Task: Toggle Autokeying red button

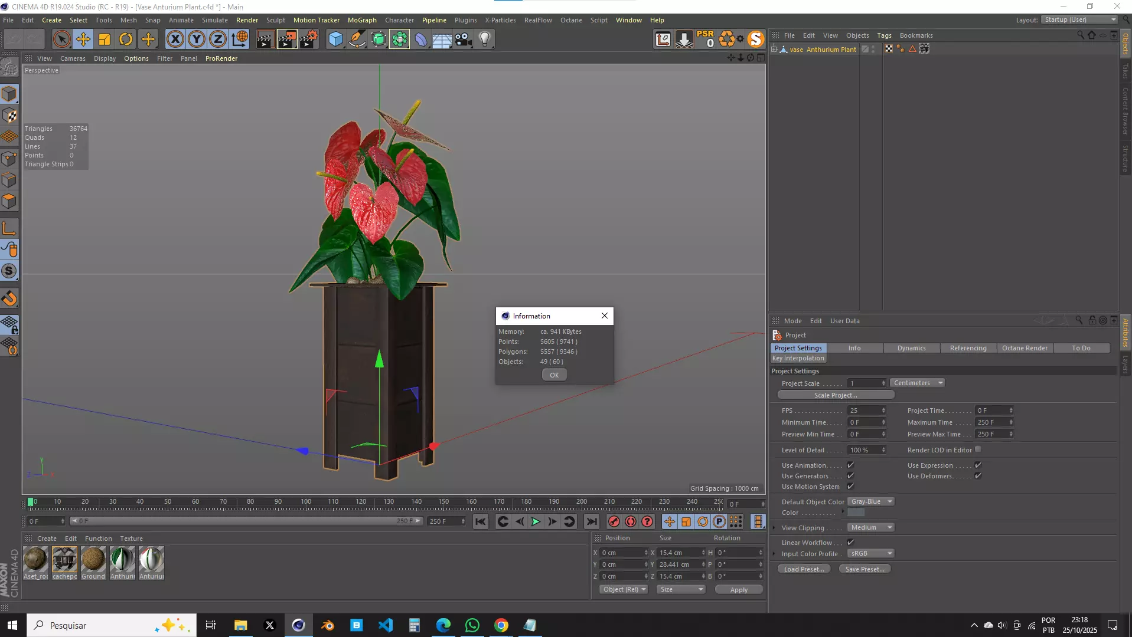Action: point(631,521)
